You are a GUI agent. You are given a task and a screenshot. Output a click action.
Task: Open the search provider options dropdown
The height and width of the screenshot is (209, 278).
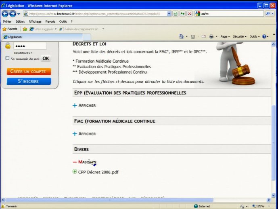pos(272,14)
